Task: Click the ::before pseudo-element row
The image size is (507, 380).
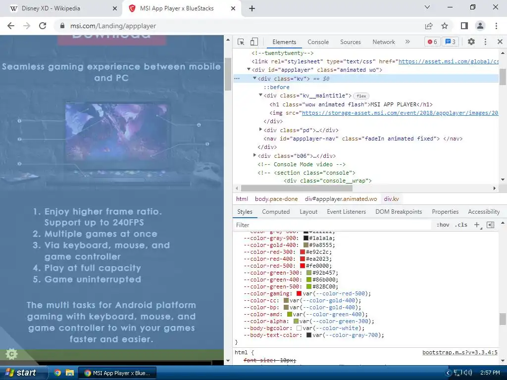Action: tap(276, 87)
